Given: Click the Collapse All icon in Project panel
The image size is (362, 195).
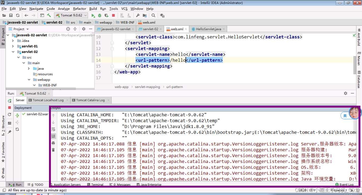Looking at the screenshot, I should coord(75,29).
